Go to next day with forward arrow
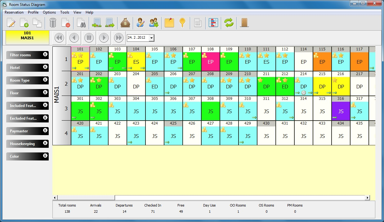The width and height of the screenshot is (384, 222). click(x=104, y=38)
